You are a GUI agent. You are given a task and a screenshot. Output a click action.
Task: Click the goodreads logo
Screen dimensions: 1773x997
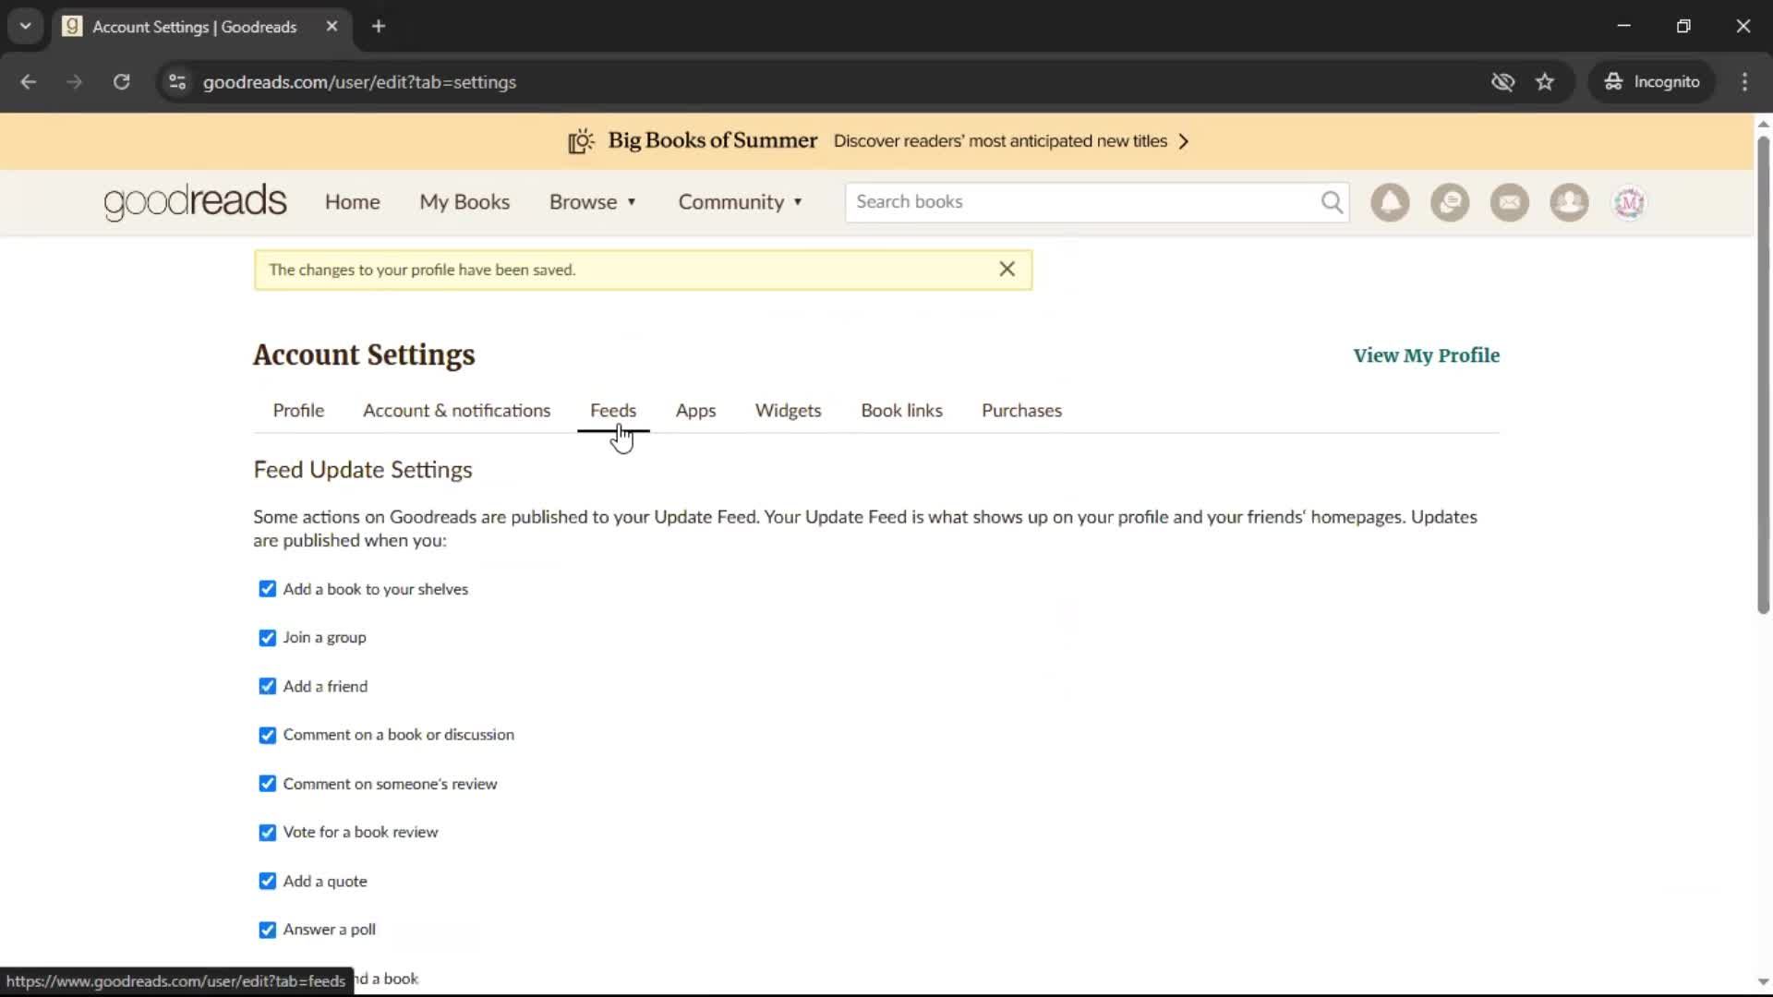(195, 202)
